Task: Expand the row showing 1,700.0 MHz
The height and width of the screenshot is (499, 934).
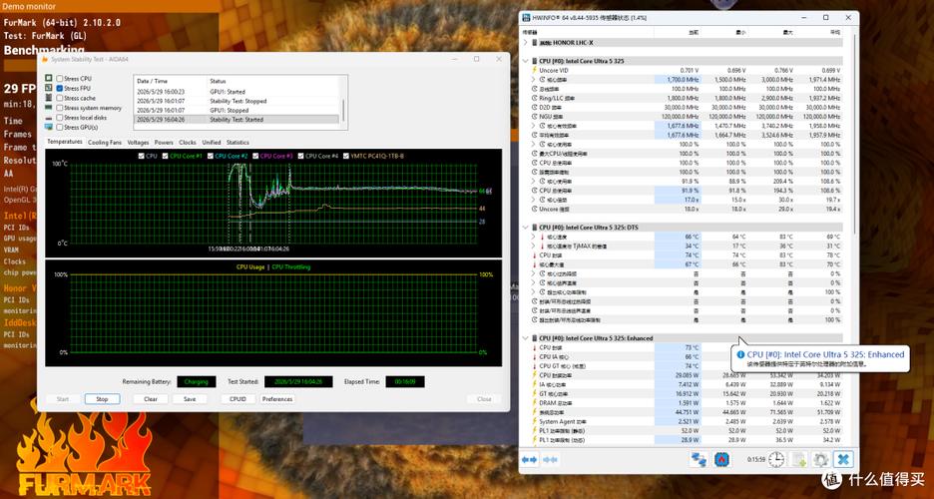Action: [533, 79]
